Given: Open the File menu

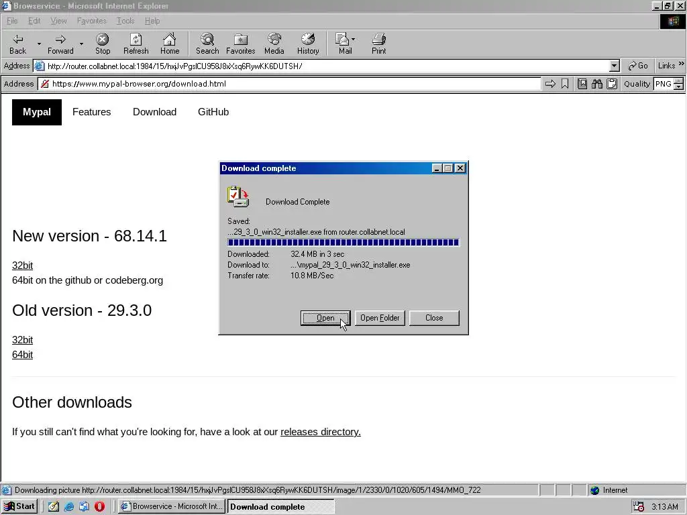Looking at the screenshot, I should tap(12, 21).
